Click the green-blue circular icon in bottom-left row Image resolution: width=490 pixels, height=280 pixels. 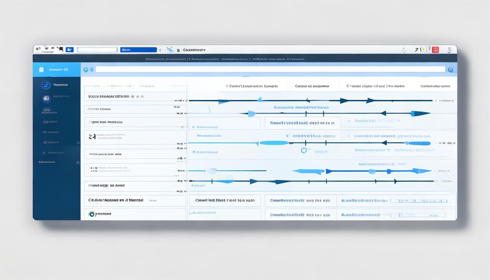[91, 214]
